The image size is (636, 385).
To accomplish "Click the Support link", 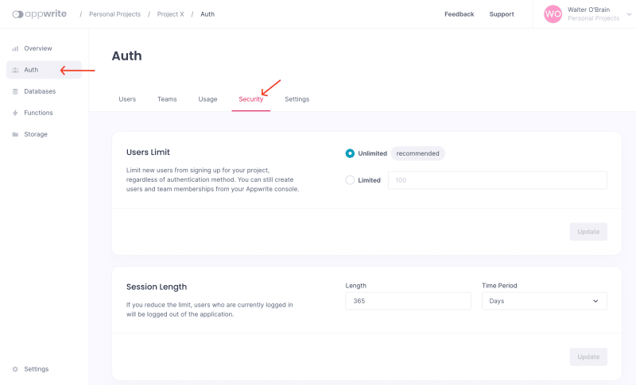I will (502, 14).
